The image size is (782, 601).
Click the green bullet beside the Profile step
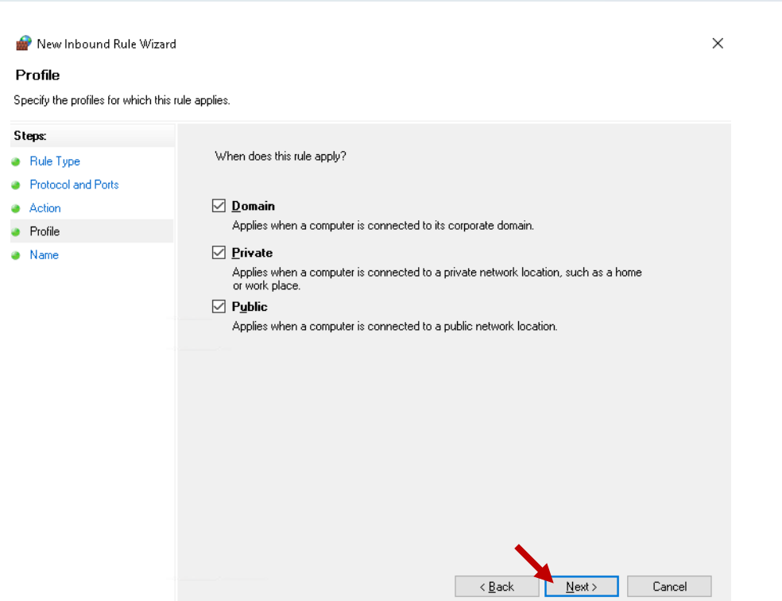[x=14, y=232]
